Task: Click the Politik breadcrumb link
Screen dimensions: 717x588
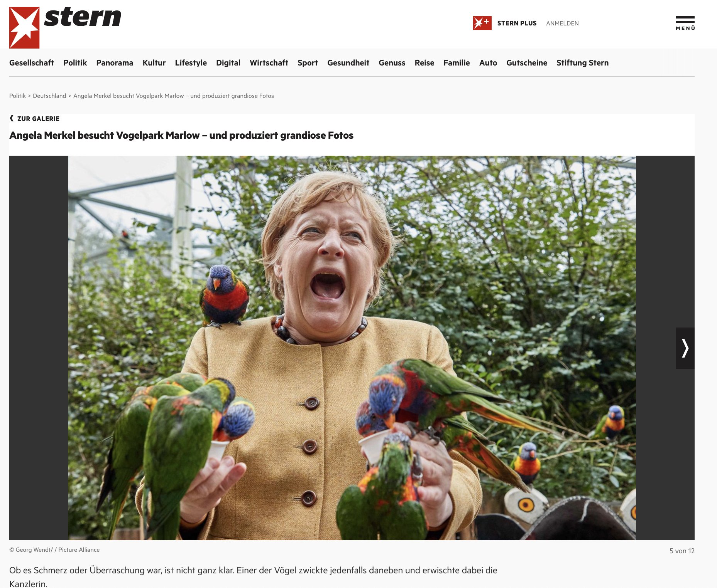Action: point(17,96)
